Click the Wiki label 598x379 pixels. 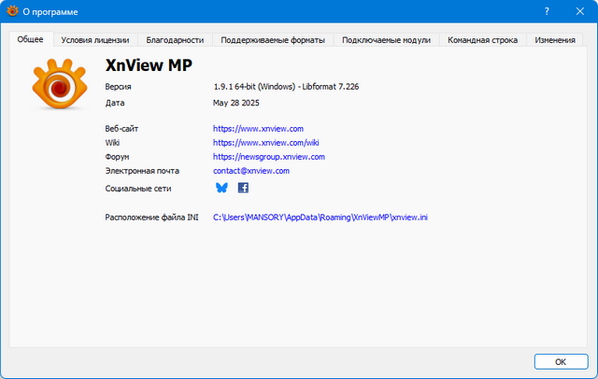point(112,143)
